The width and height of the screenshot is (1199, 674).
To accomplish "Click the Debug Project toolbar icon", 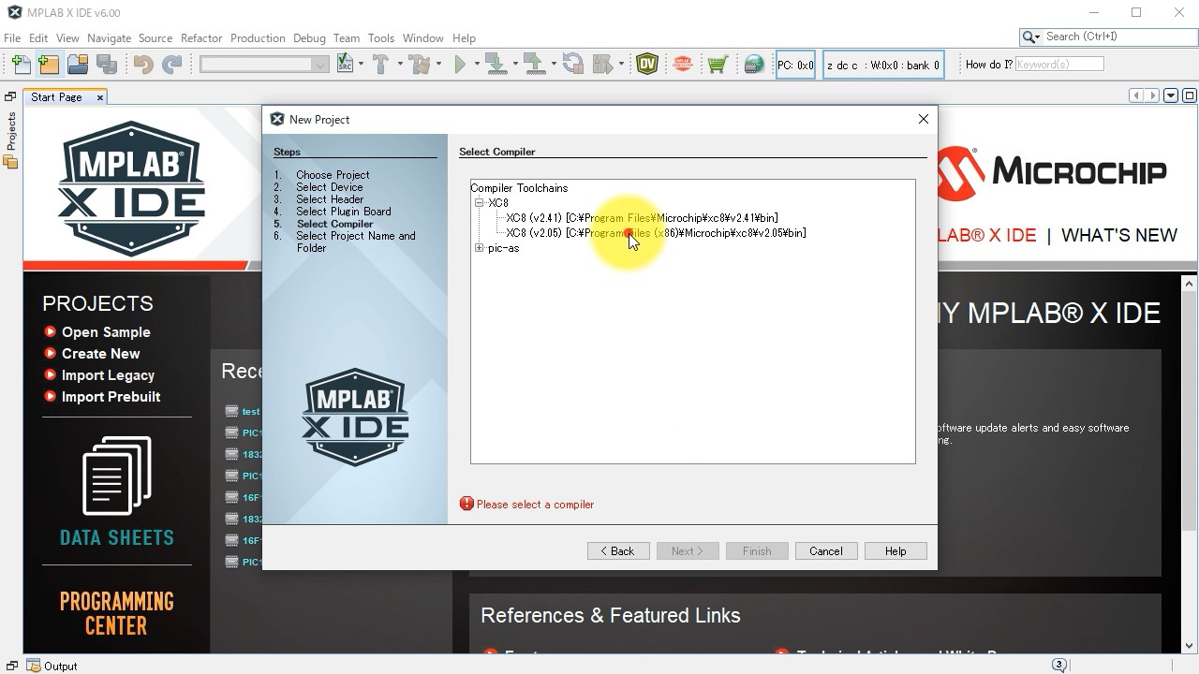I will (602, 65).
